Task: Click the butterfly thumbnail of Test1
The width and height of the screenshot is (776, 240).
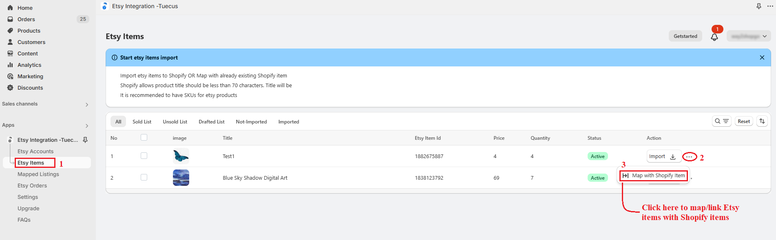Action: [x=181, y=156]
